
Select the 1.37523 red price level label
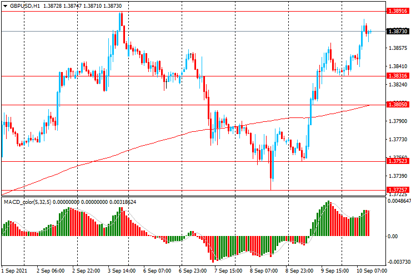[398, 161]
